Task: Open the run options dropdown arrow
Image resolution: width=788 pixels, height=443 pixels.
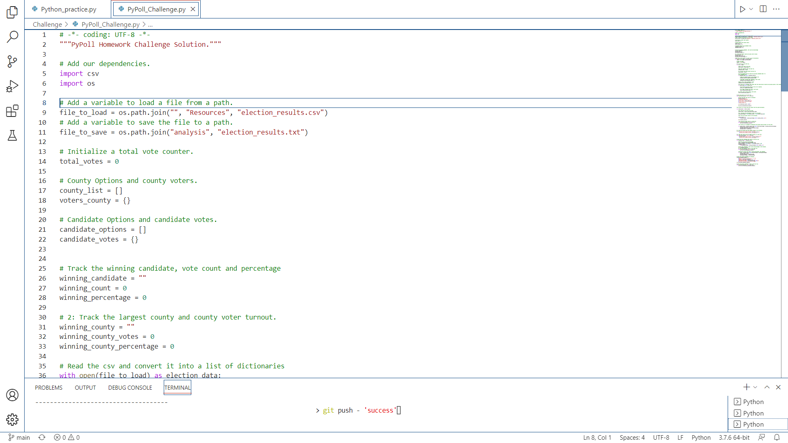Action: (x=751, y=9)
